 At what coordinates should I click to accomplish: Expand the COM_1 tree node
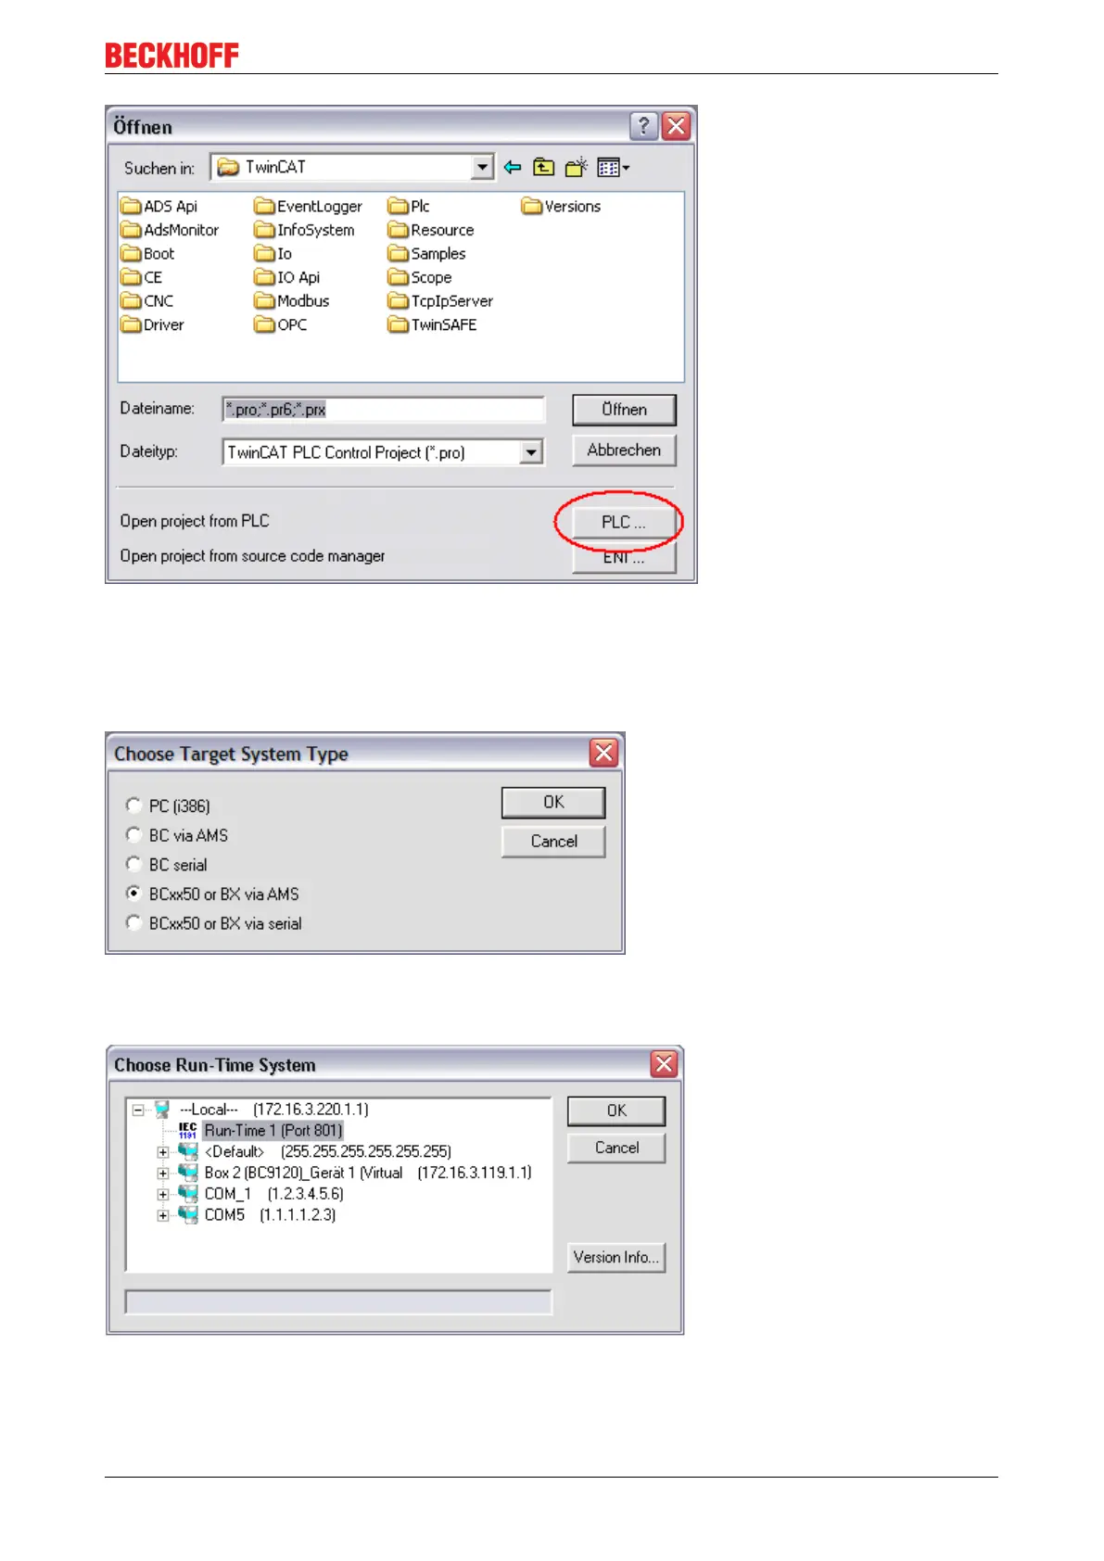163,1195
